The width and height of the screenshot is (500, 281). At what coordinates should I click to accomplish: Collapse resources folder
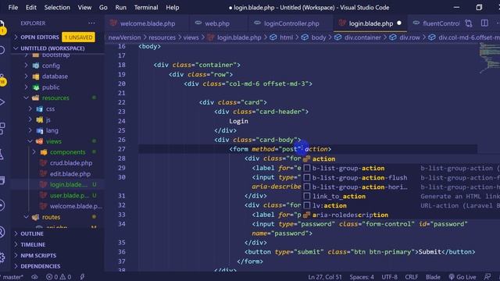pos(26,98)
